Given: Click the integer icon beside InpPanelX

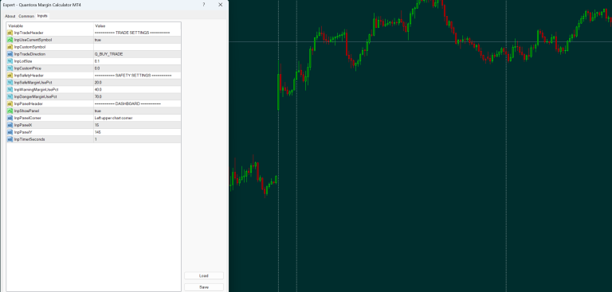Looking at the screenshot, I should (10, 125).
